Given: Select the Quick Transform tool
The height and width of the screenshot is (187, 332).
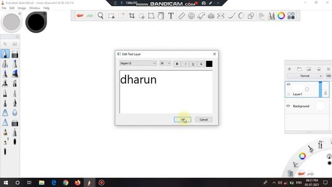Looking at the screenshot, I should click(x=142, y=16).
